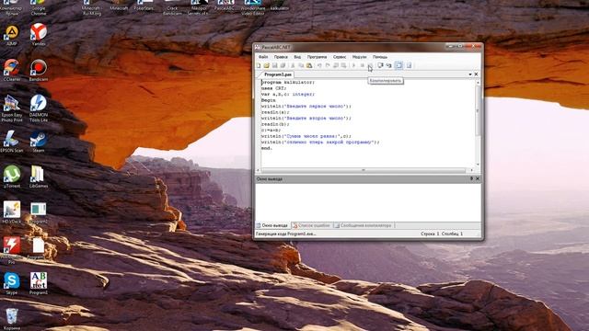
Task: Close the Program1.pas tab with X
Action: (477, 74)
